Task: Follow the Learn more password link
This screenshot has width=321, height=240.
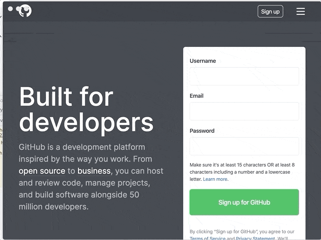Action: 215,179
